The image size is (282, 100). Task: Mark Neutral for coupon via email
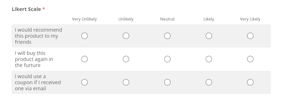pyautogui.click(x=167, y=82)
